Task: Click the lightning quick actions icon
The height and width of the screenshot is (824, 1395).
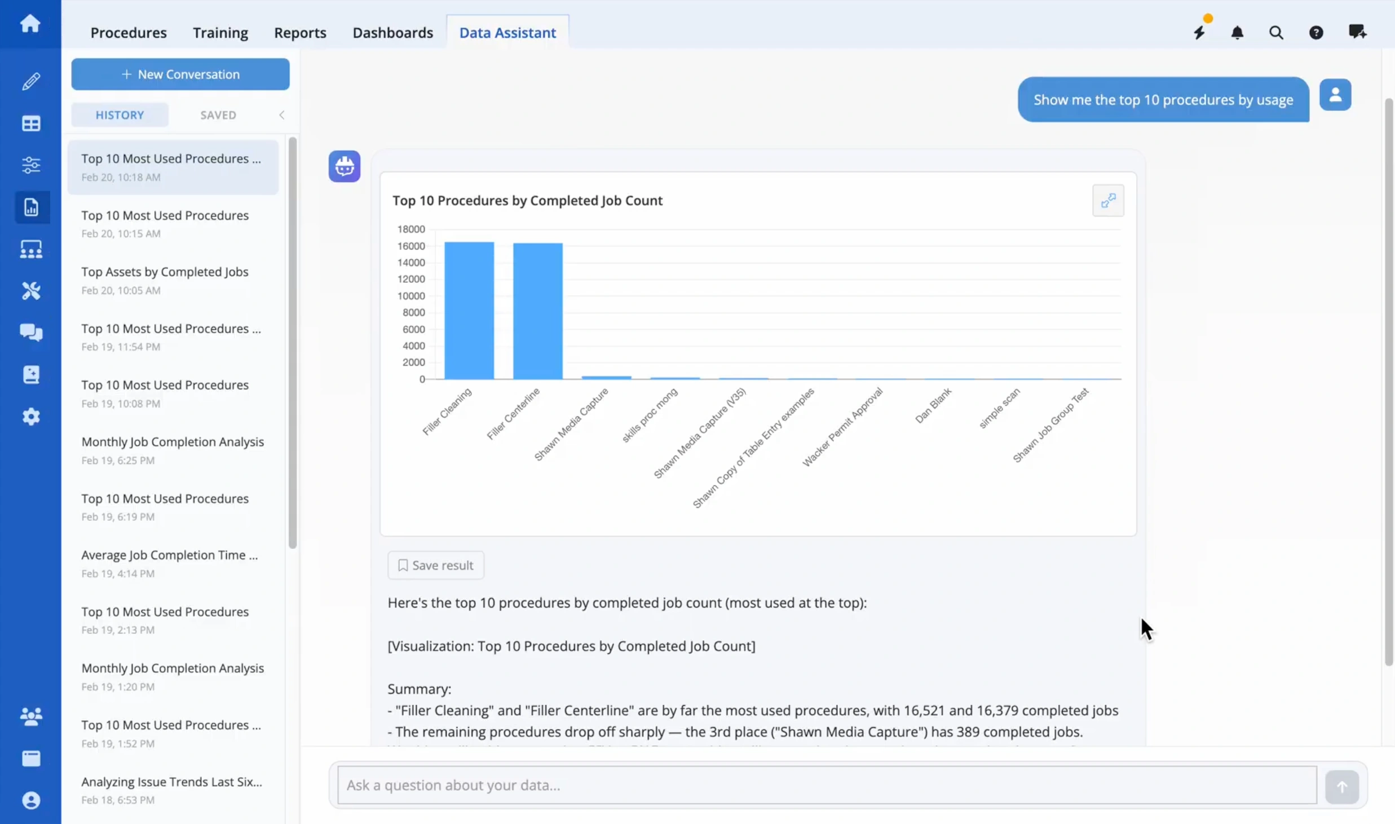Action: 1199,32
